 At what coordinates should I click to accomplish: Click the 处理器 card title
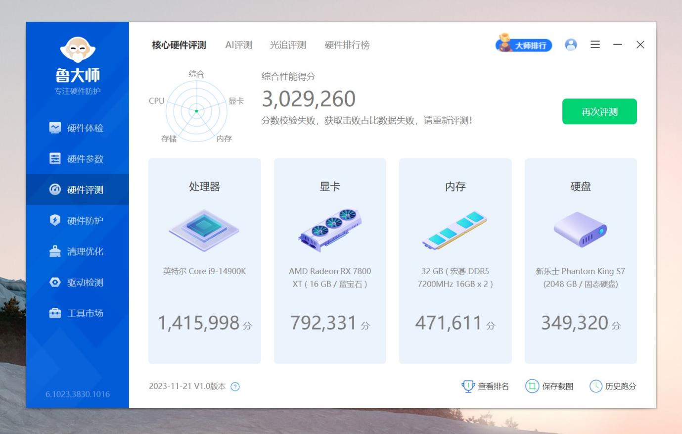click(x=204, y=187)
